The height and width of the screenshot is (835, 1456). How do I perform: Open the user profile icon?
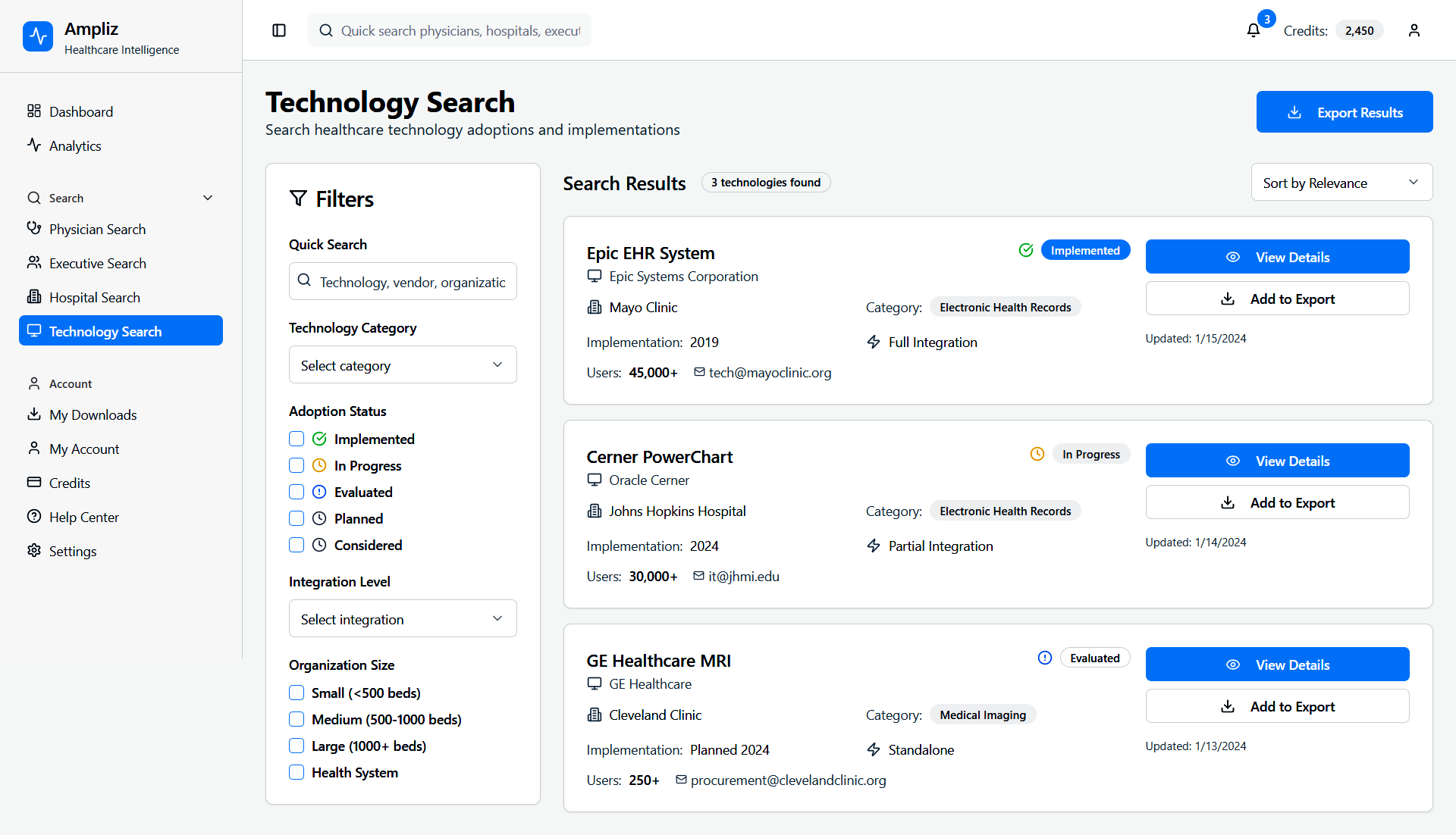pyautogui.click(x=1414, y=30)
